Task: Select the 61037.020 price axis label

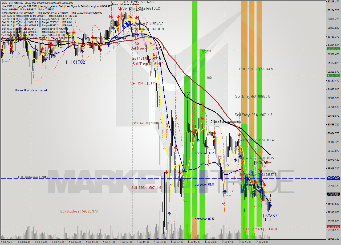Action: [x=333, y=89]
